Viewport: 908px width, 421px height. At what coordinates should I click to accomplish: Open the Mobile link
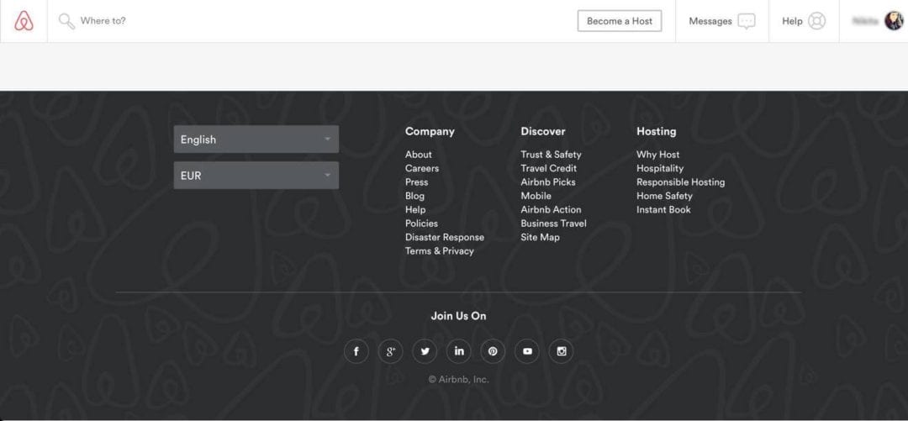536,196
